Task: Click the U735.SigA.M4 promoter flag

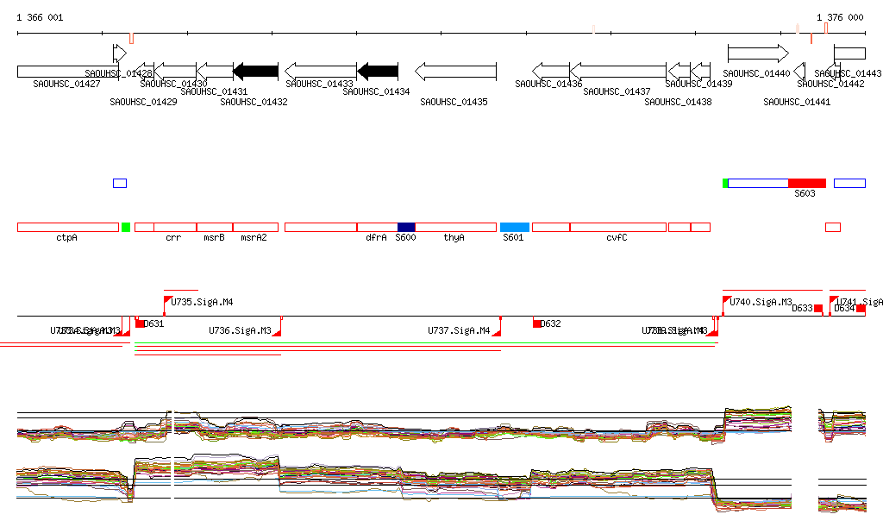Action: coord(168,300)
